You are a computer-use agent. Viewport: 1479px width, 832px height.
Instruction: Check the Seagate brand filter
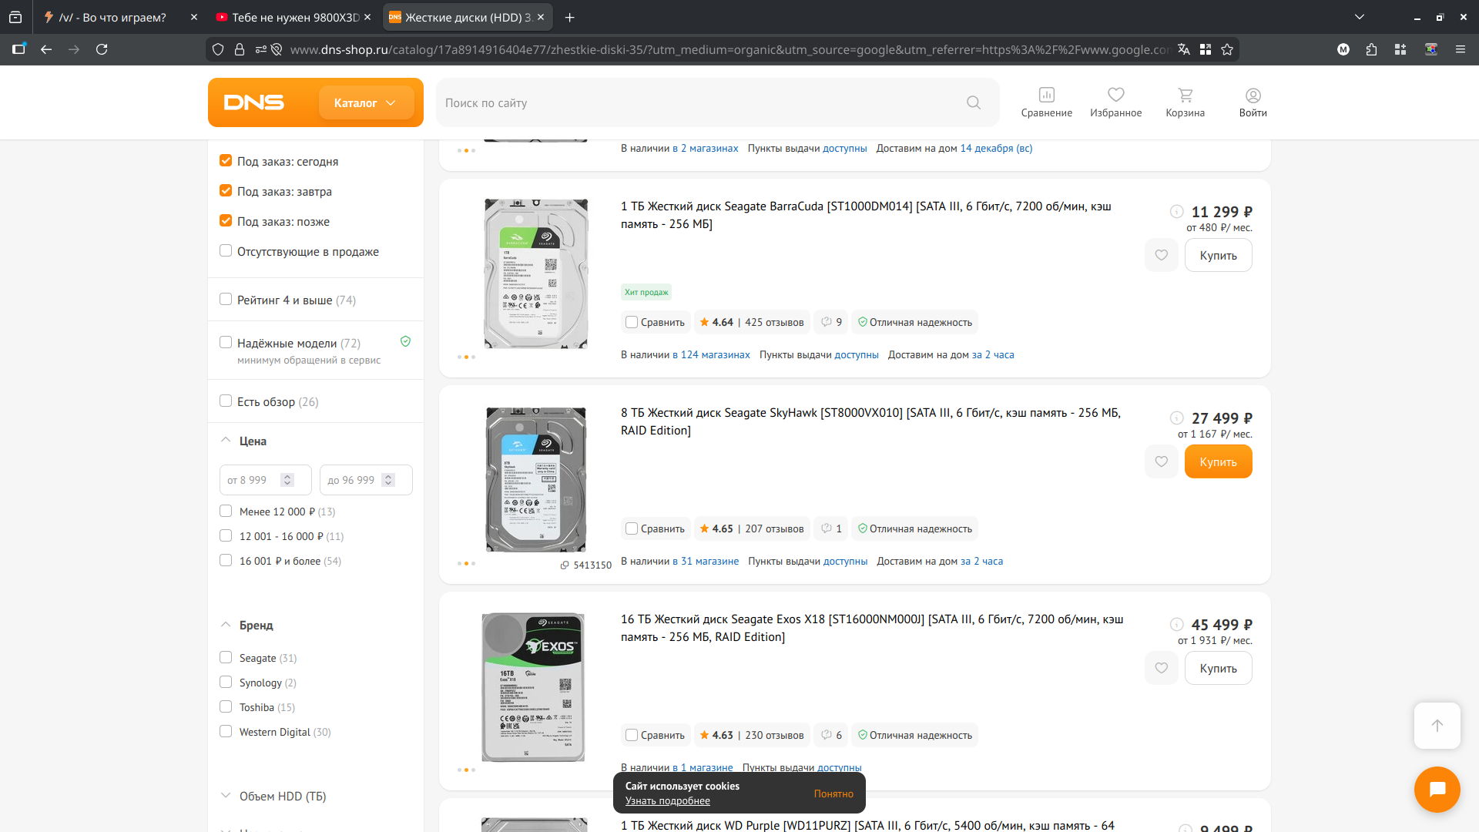[x=226, y=658]
